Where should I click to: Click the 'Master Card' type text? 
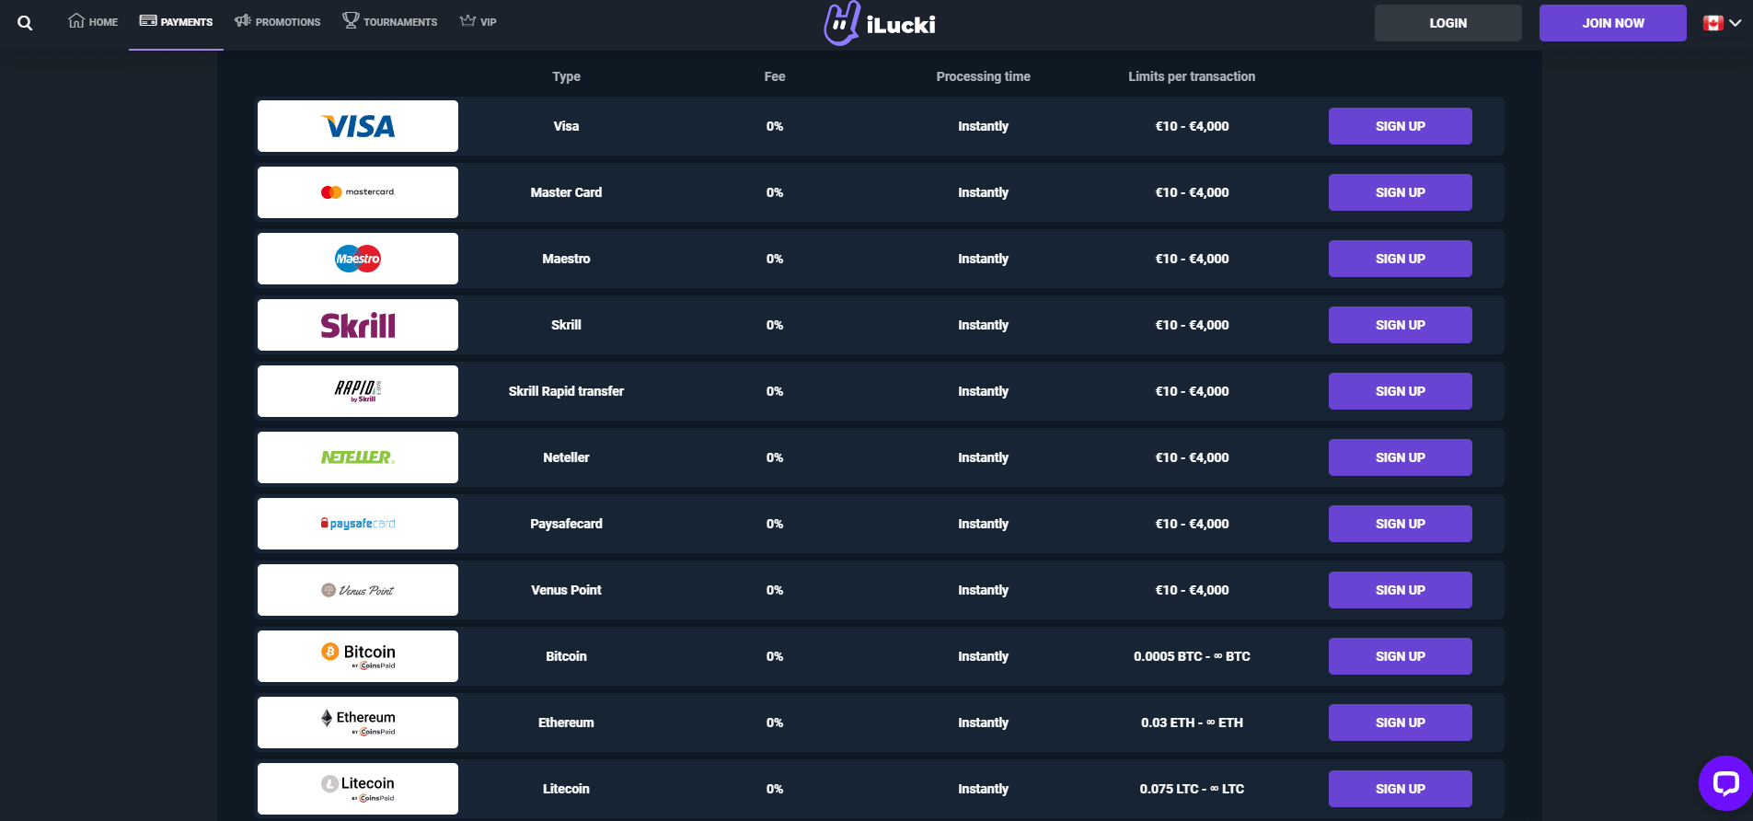click(566, 192)
